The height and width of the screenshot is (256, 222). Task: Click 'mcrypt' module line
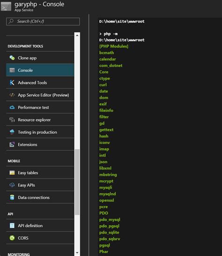pyautogui.click(x=106, y=181)
